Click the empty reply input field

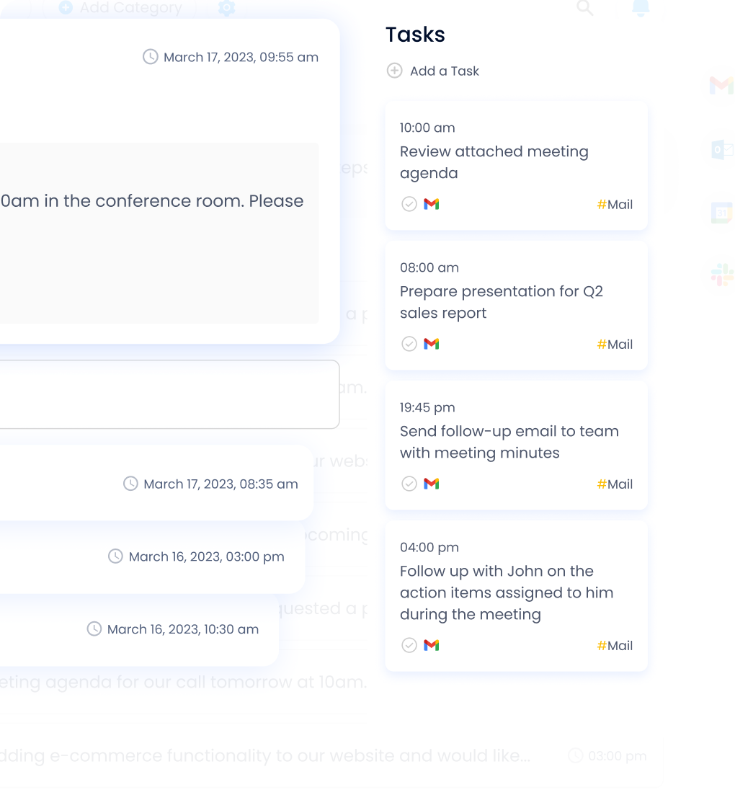(166, 394)
